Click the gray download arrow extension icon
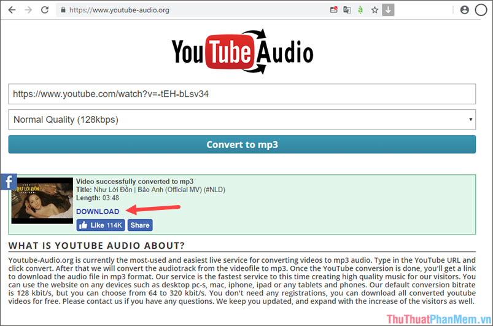 pos(388,10)
